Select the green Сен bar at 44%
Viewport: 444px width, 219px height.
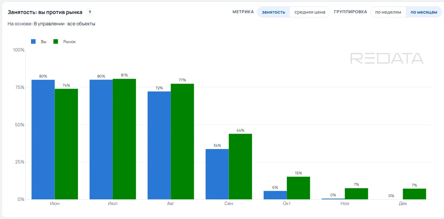240,166
